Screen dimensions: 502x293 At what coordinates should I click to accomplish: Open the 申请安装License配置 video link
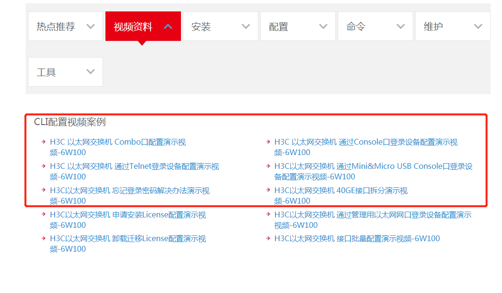click(x=128, y=220)
